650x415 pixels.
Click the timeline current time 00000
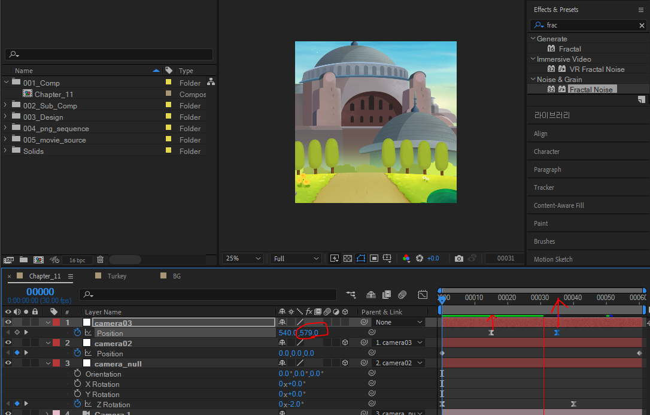point(40,292)
